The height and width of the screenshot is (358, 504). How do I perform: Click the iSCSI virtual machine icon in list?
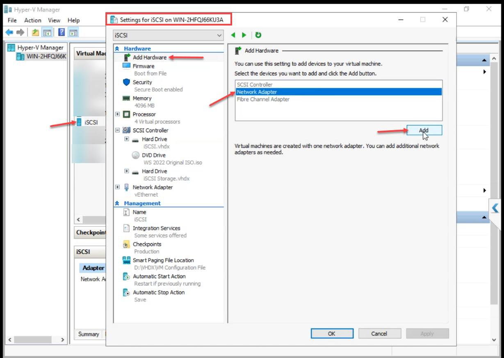[x=79, y=122]
